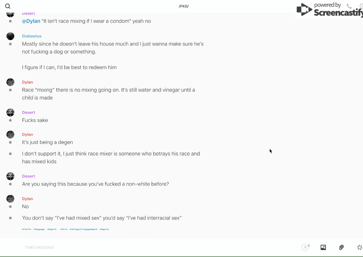Attach a file with the paperclip icon
The height and width of the screenshot is (257, 363).
(341, 247)
